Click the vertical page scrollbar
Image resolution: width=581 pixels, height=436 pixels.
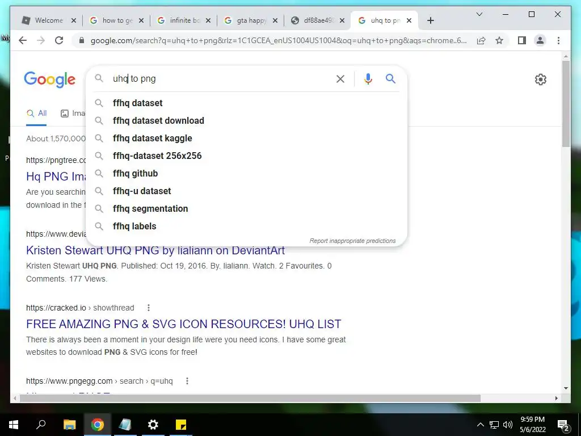(x=566, y=104)
